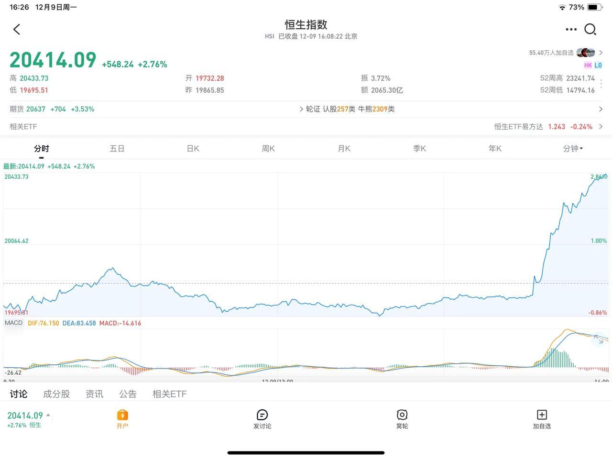Tap the Wi-Fi icon in status bar

pos(562,7)
